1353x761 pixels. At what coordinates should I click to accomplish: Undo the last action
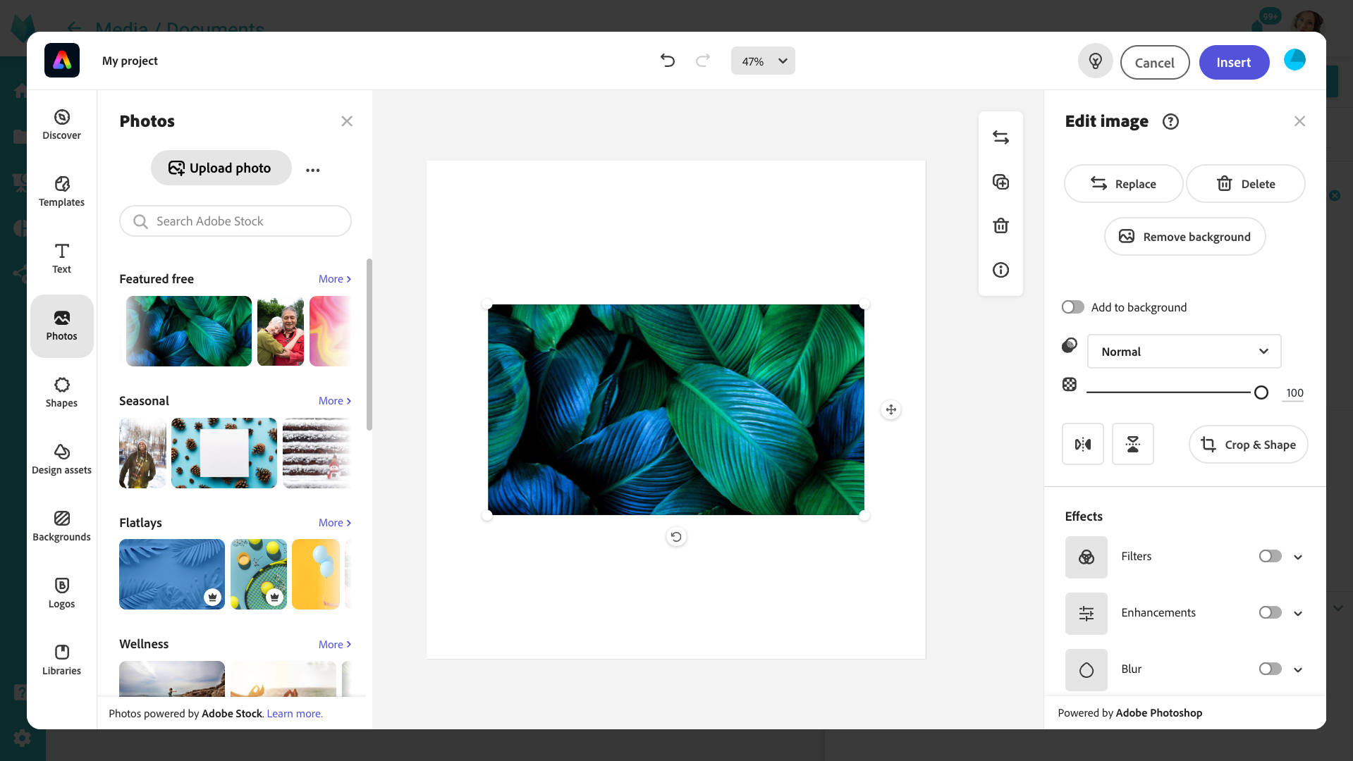[x=667, y=61]
